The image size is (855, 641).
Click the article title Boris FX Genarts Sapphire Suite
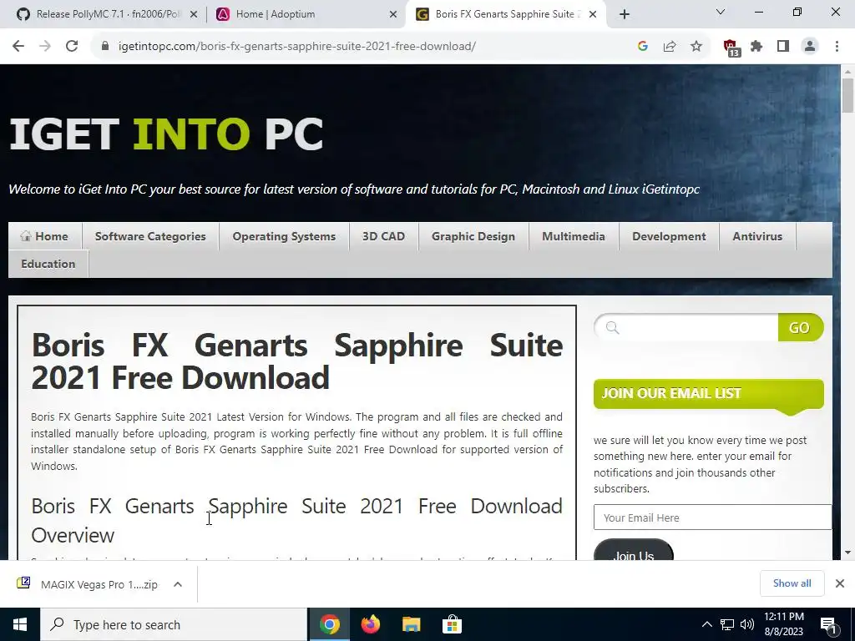297,361
